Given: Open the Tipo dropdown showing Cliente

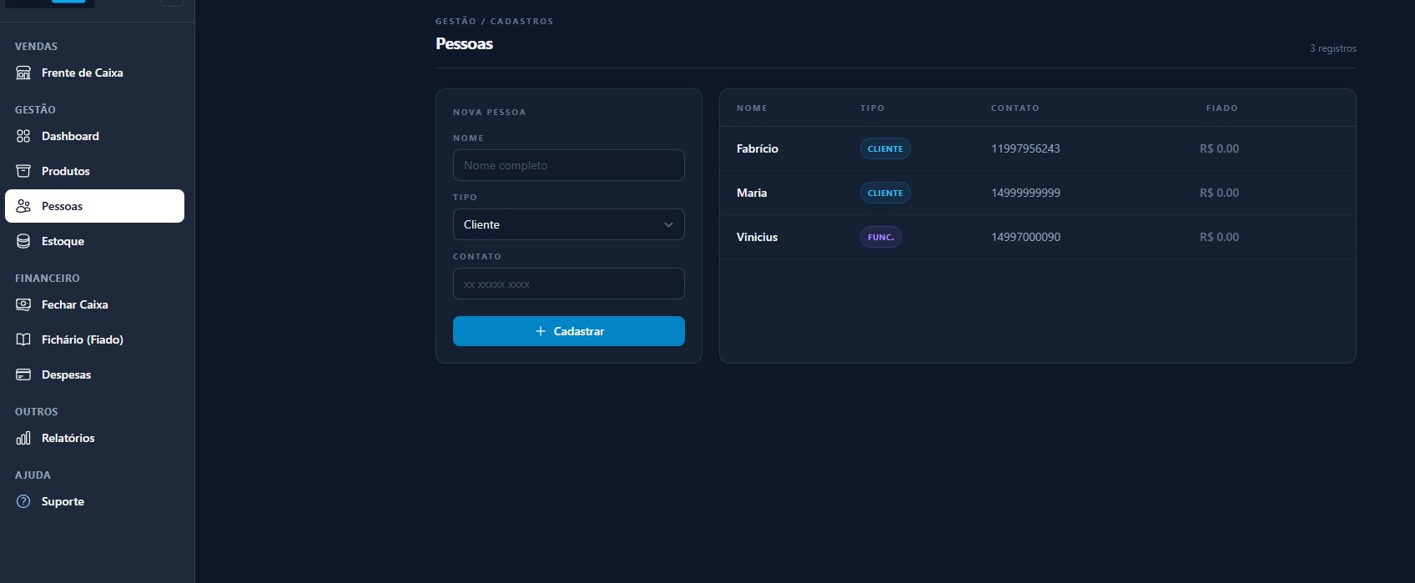Looking at the screenshot, I should tap(559, 224).
